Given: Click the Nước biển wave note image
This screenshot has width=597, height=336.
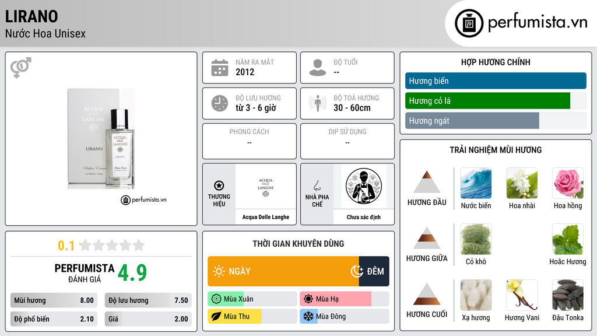Looking at the screenshot, I should point(476,183).
